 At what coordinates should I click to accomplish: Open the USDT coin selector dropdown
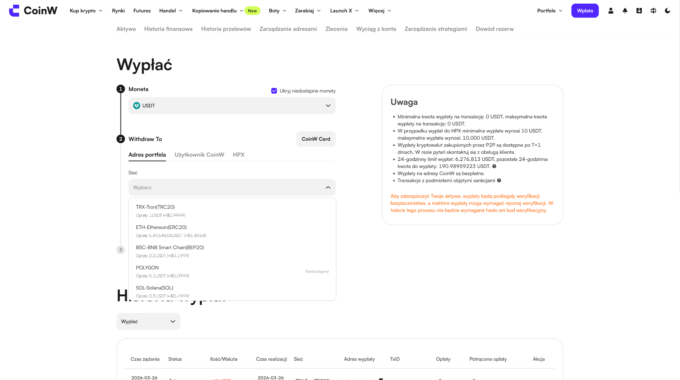(232, 106)
